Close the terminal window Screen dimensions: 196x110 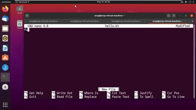point(192,16)
